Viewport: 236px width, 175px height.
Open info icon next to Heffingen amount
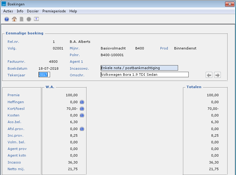click(82, 102)
